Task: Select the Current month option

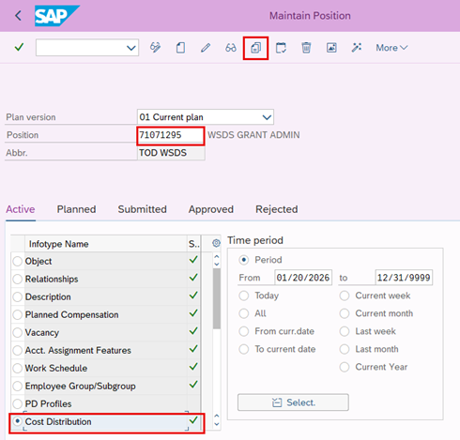Action: click(345, 313)
